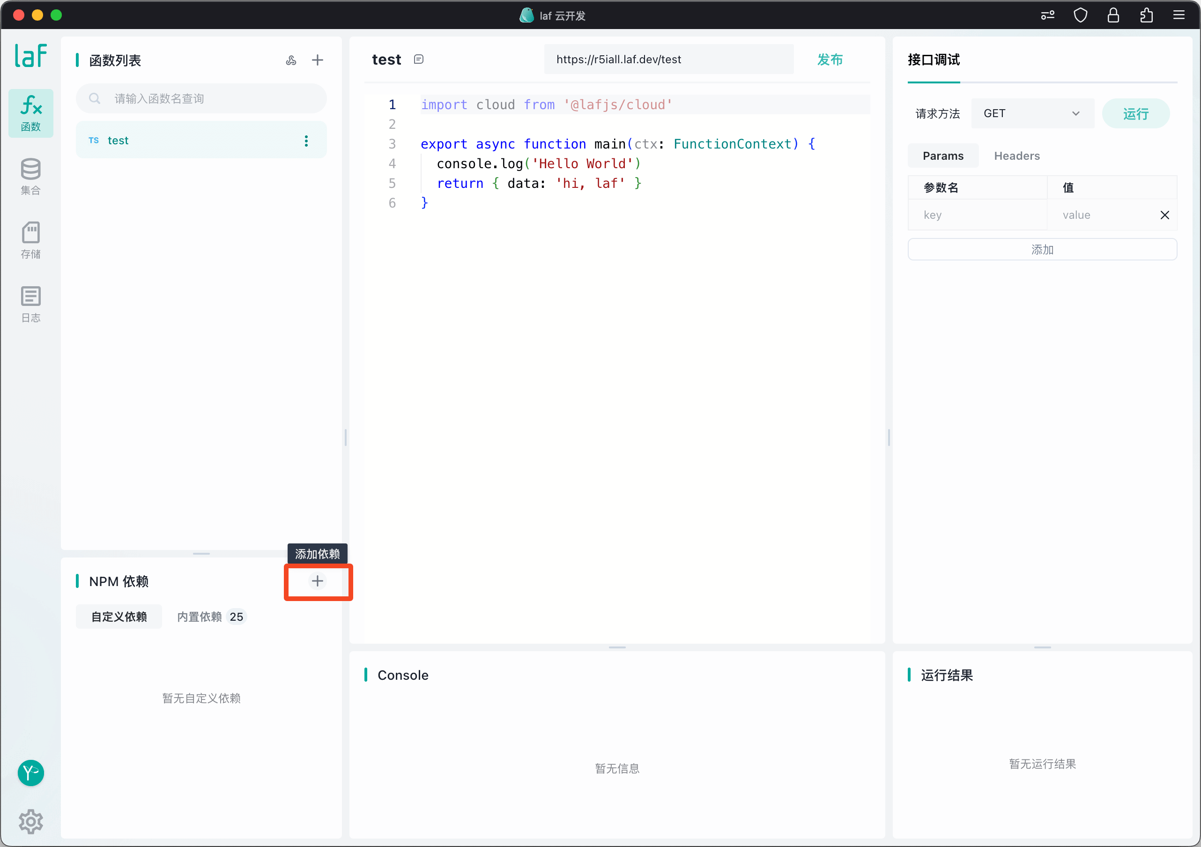Screen dimensions: 1201x847
Task: Switch to the Headers tab
Action: [1016, 156]
